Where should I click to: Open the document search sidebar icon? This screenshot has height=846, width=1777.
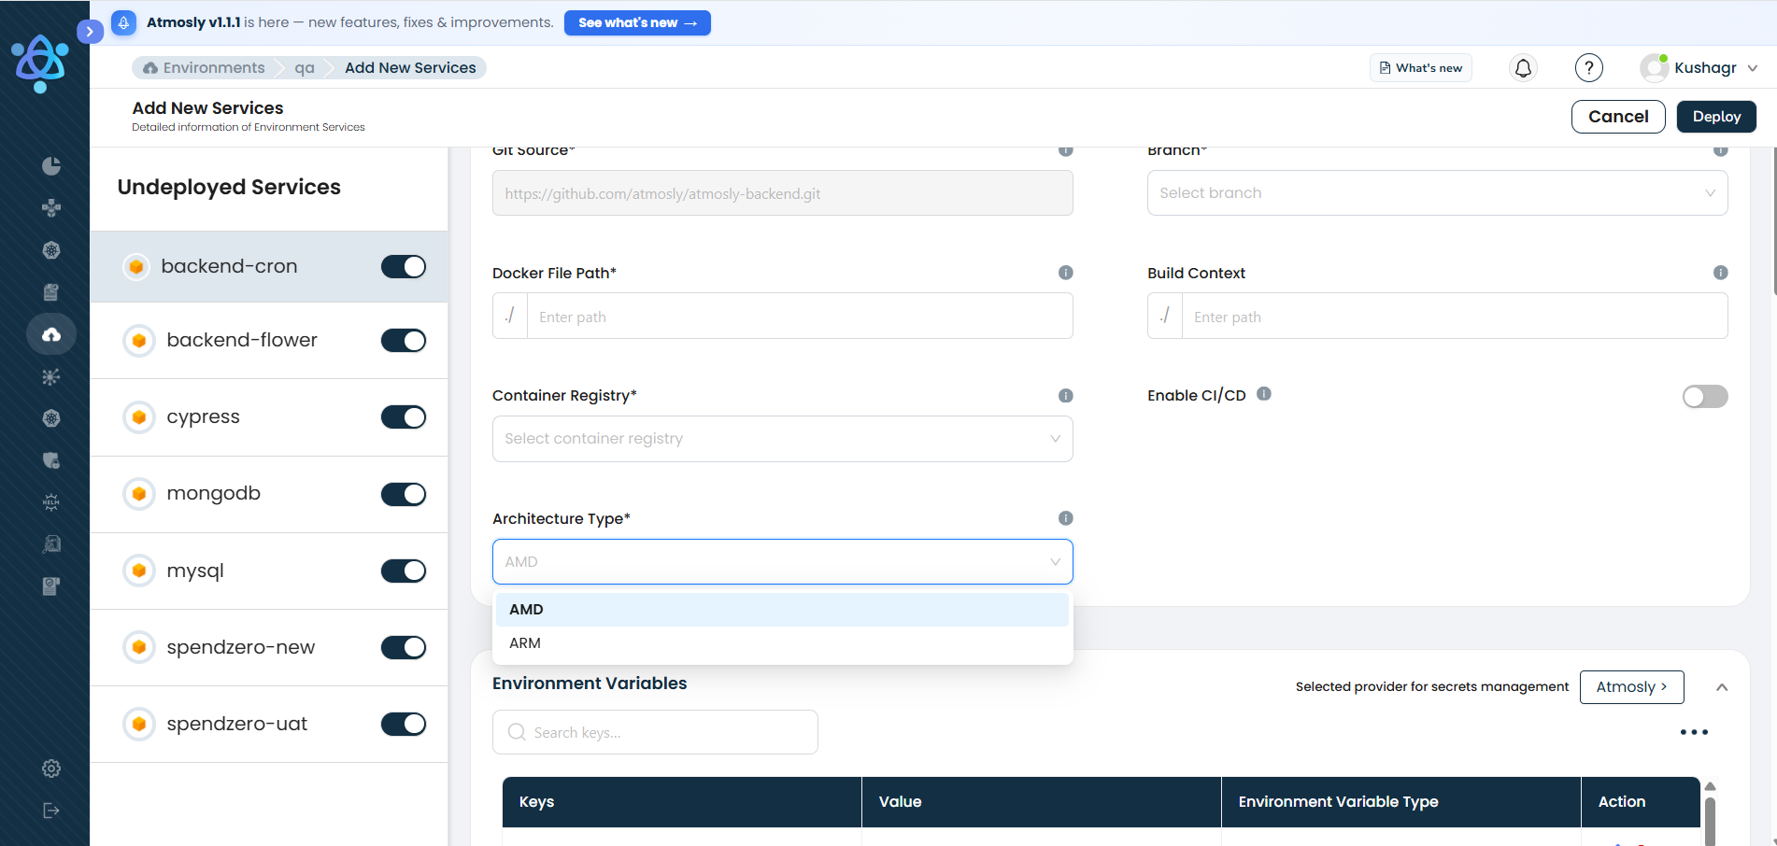(51, 544)
